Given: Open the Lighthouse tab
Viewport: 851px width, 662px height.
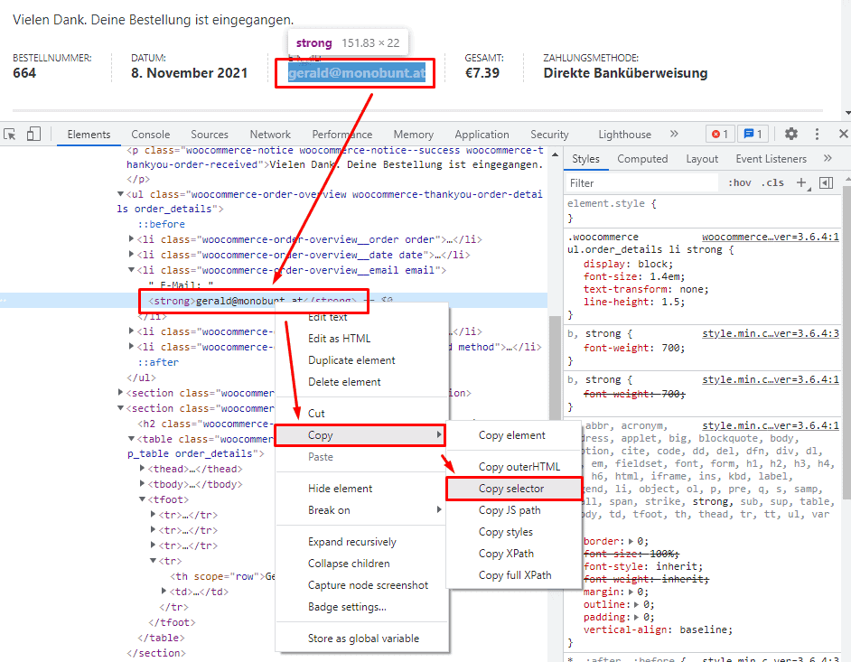Looking at the screenshot, I should (624, 134).
